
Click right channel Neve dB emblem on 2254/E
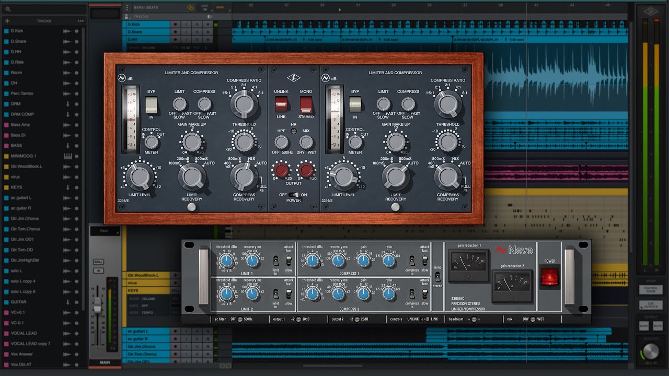tap(326, 78)
